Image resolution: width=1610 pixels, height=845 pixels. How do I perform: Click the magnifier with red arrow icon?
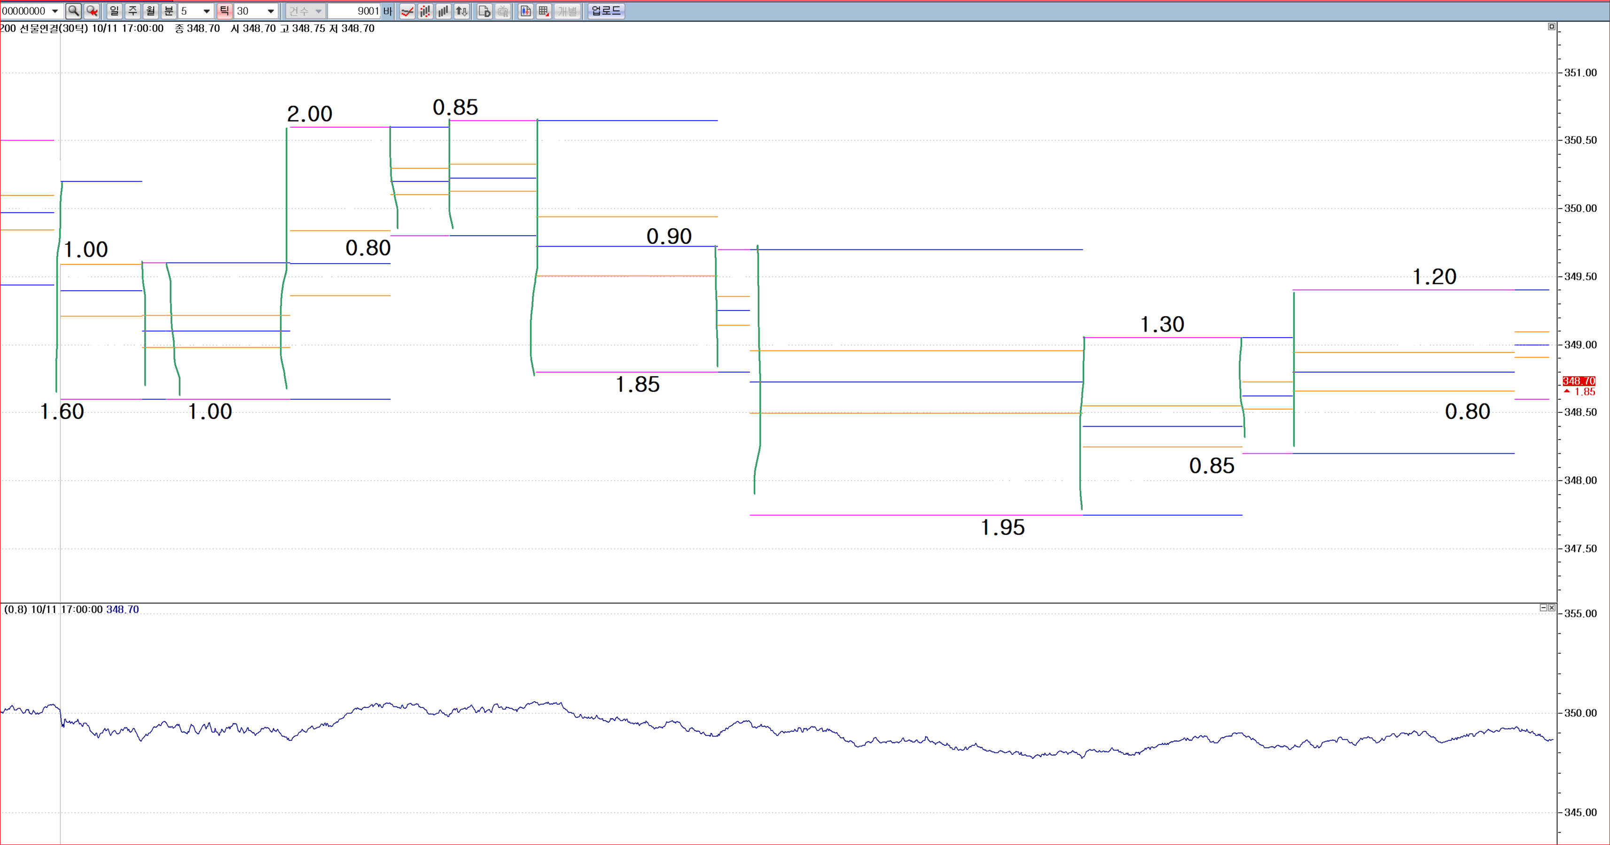pyautogui.click(x=93, y=11)
